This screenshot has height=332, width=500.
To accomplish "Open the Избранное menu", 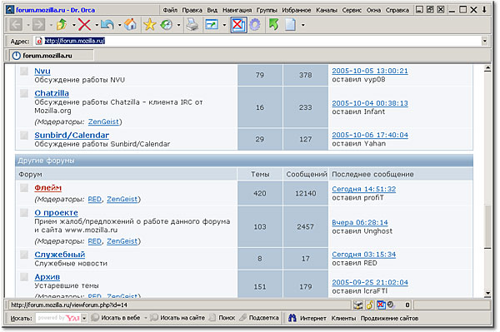I will 296,10.
